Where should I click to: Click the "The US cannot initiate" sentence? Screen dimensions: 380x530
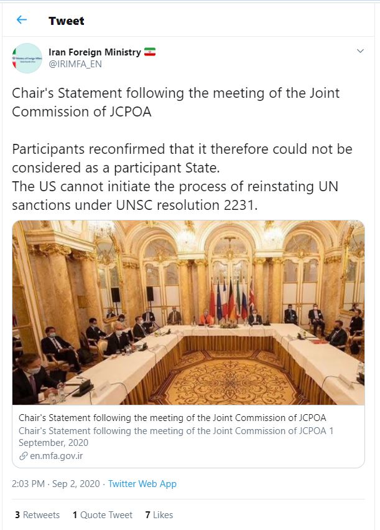(175, 197)
